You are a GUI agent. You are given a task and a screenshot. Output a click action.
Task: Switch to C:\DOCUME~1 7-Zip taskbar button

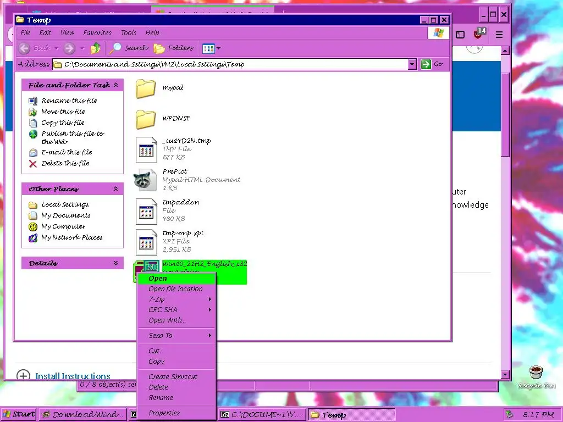[262, 414]
